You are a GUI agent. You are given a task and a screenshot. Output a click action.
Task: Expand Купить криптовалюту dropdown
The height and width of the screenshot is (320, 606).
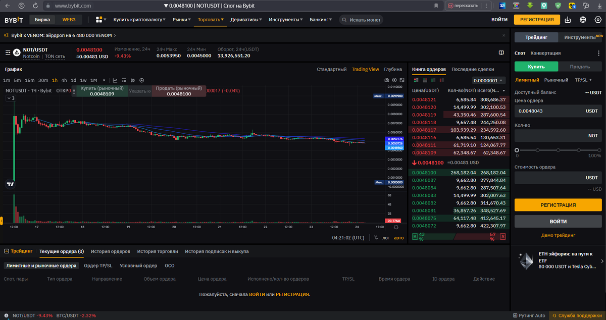pos(140,20)
